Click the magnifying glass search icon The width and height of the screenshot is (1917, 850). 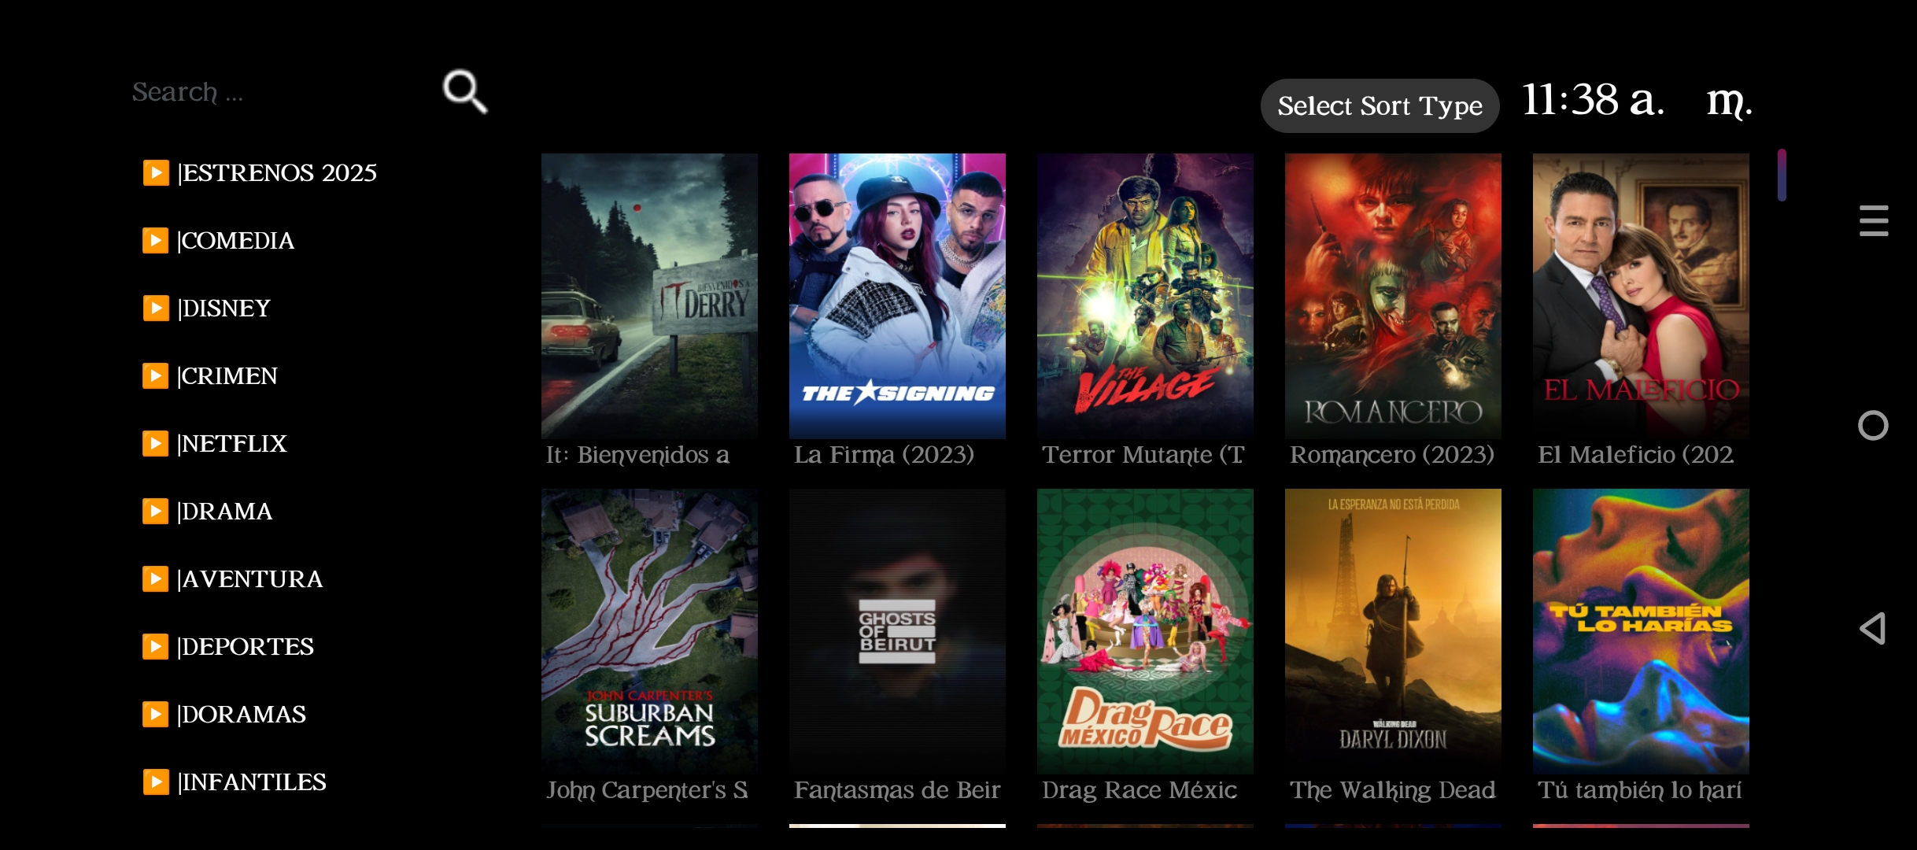(465, 92)
